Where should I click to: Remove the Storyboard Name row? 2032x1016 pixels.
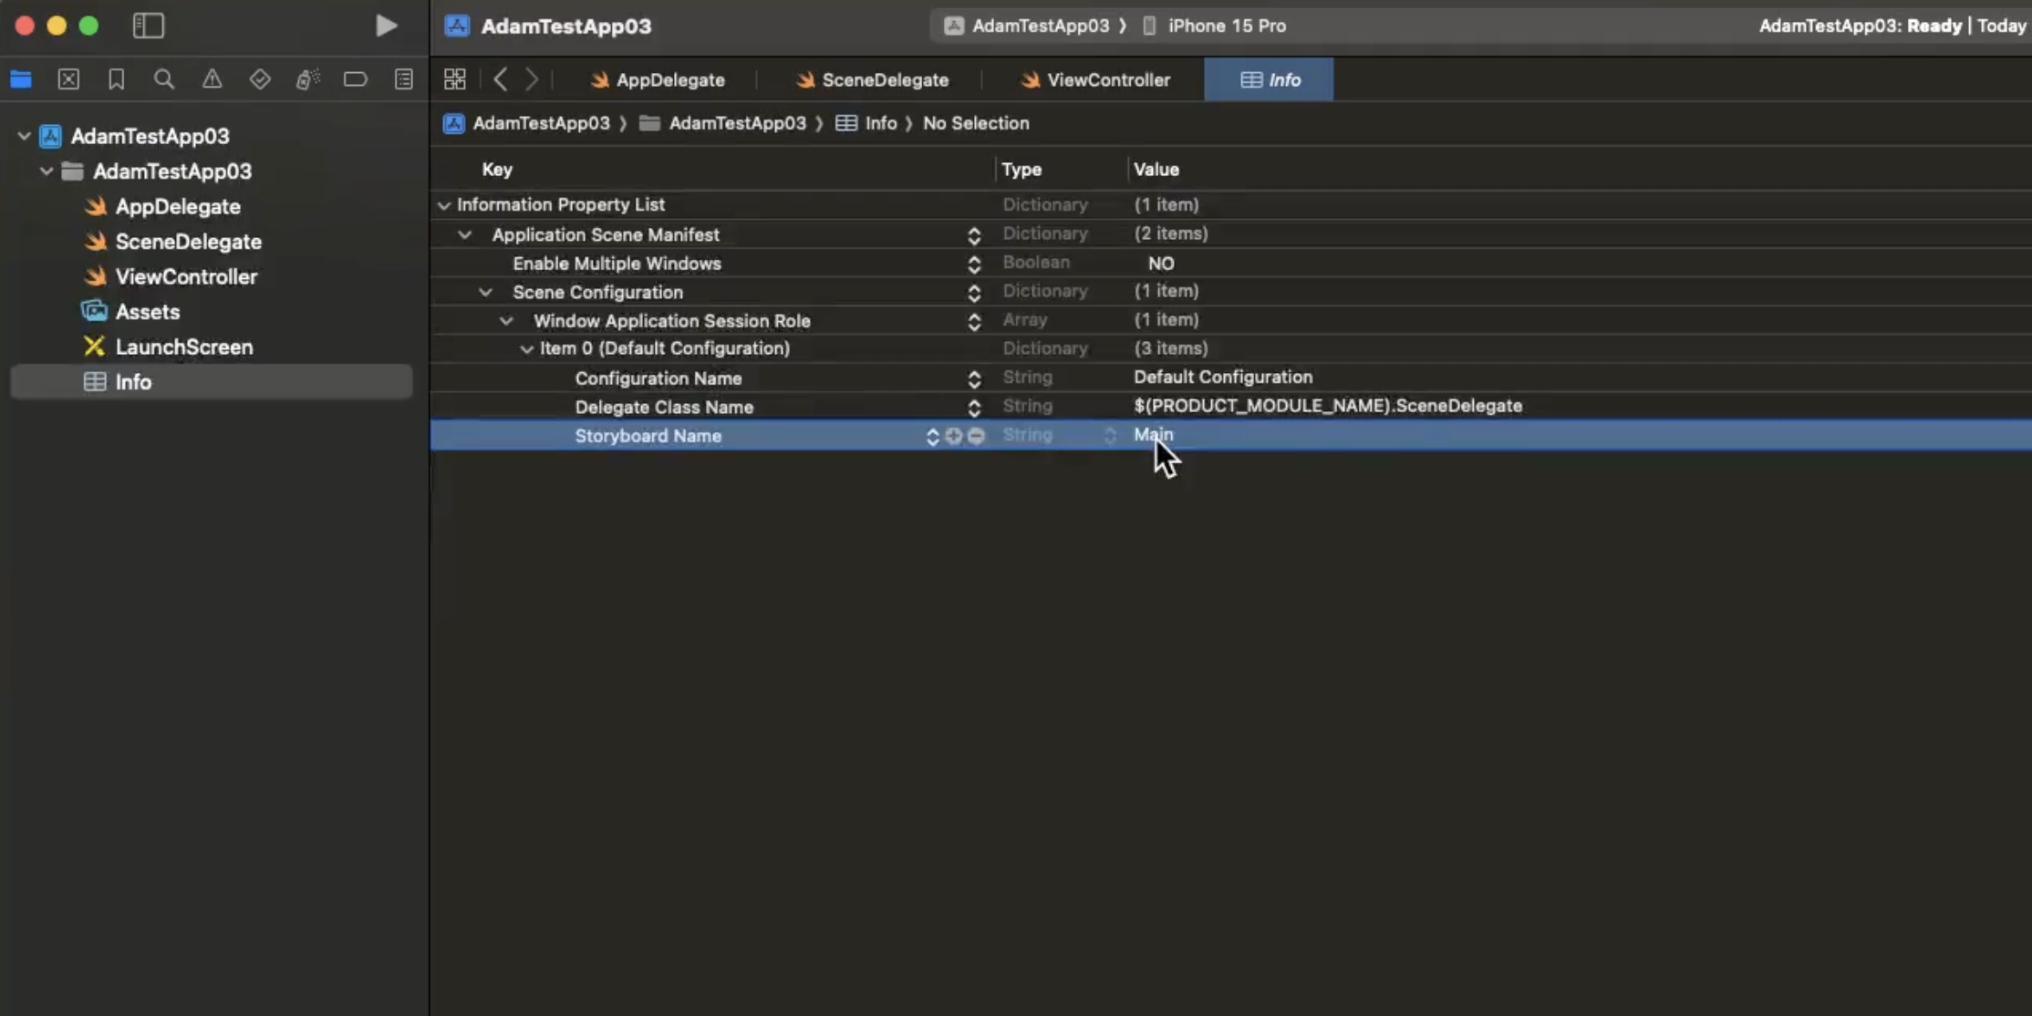pyautogui.click(x=977, y=437)
